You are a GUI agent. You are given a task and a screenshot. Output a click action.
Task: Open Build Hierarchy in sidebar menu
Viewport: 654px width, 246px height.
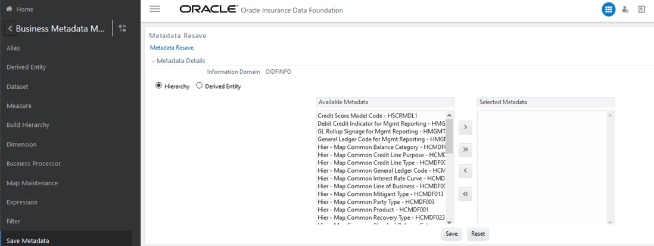tap(28, 124)
